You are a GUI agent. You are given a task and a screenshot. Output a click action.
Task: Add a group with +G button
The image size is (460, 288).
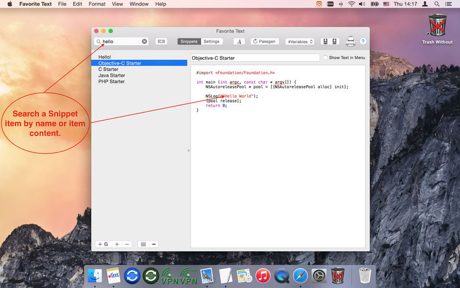[103, 244]
